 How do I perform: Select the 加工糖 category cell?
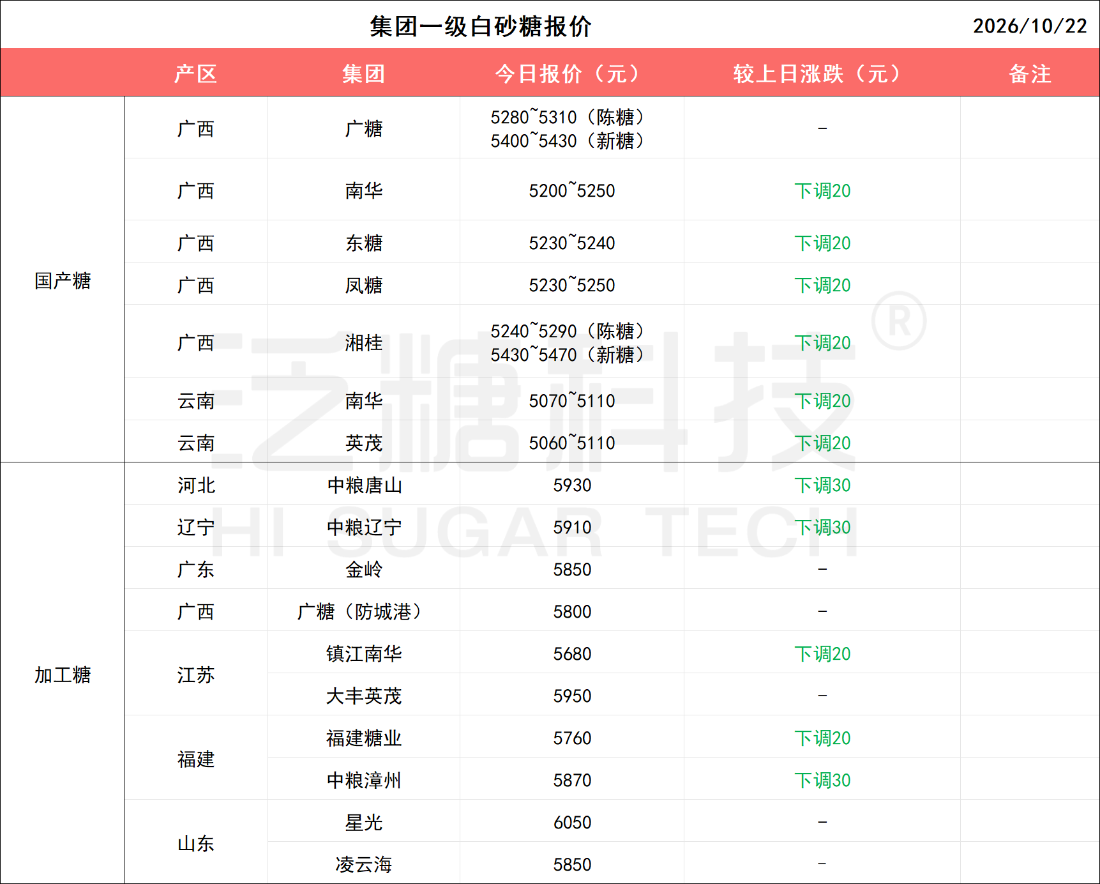click(x=63, y=674)
